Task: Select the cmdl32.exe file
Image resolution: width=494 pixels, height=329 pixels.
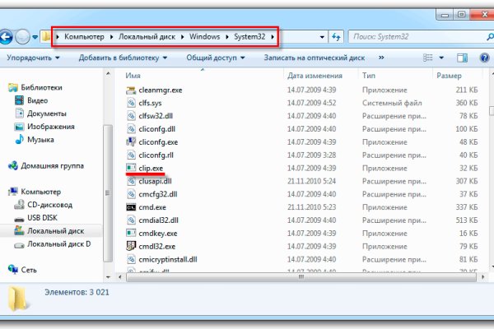Action: (x=132, y=246)
